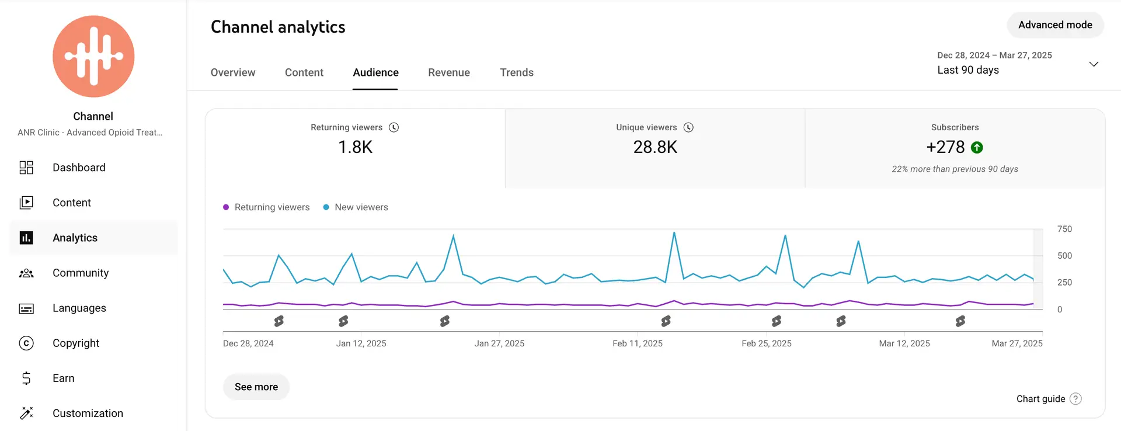The image size is (1121, 431).
Task: Switch to the Revenue tab
Action: (x=448, y=72)
